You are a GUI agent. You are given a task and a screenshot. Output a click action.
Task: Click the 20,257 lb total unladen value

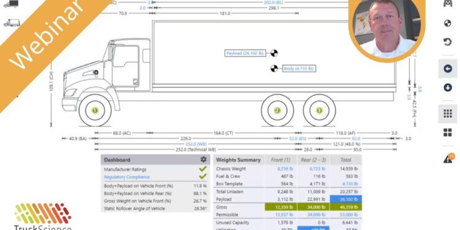pyautogui.click(x=349, y=191)
